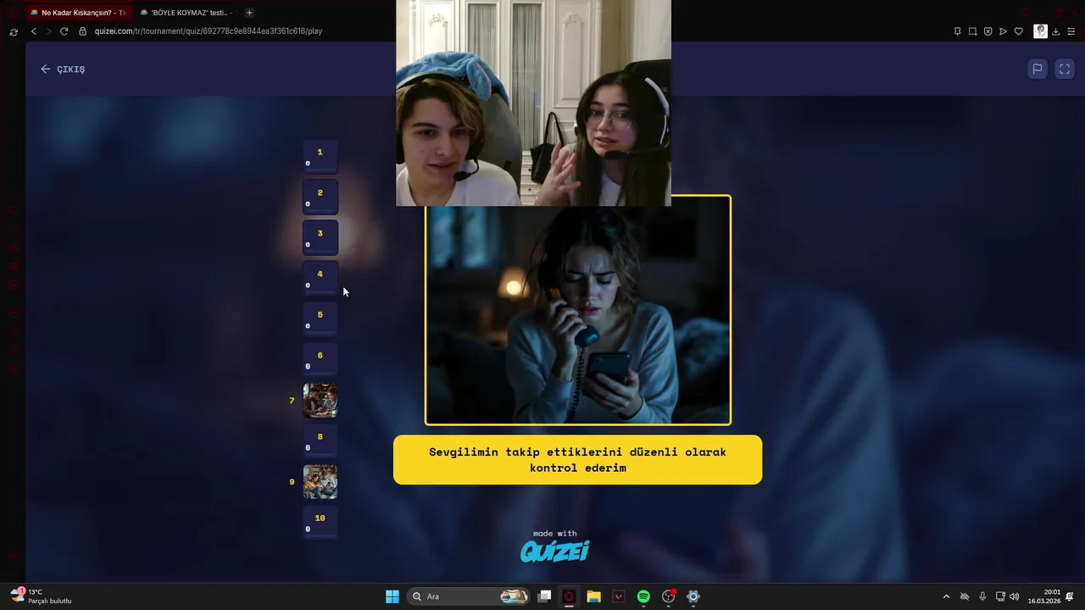The image size is (1085, 610).
Task: Click the heart bookmark icon
Action: (1019, 31)
